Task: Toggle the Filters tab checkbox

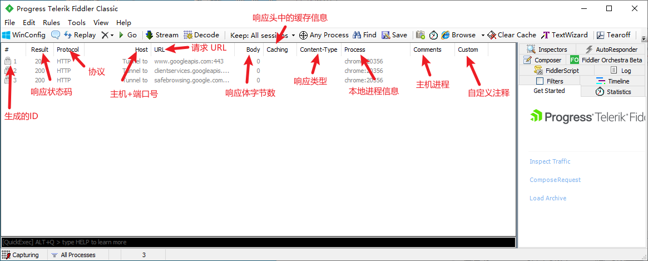Action: click(540, 81)
